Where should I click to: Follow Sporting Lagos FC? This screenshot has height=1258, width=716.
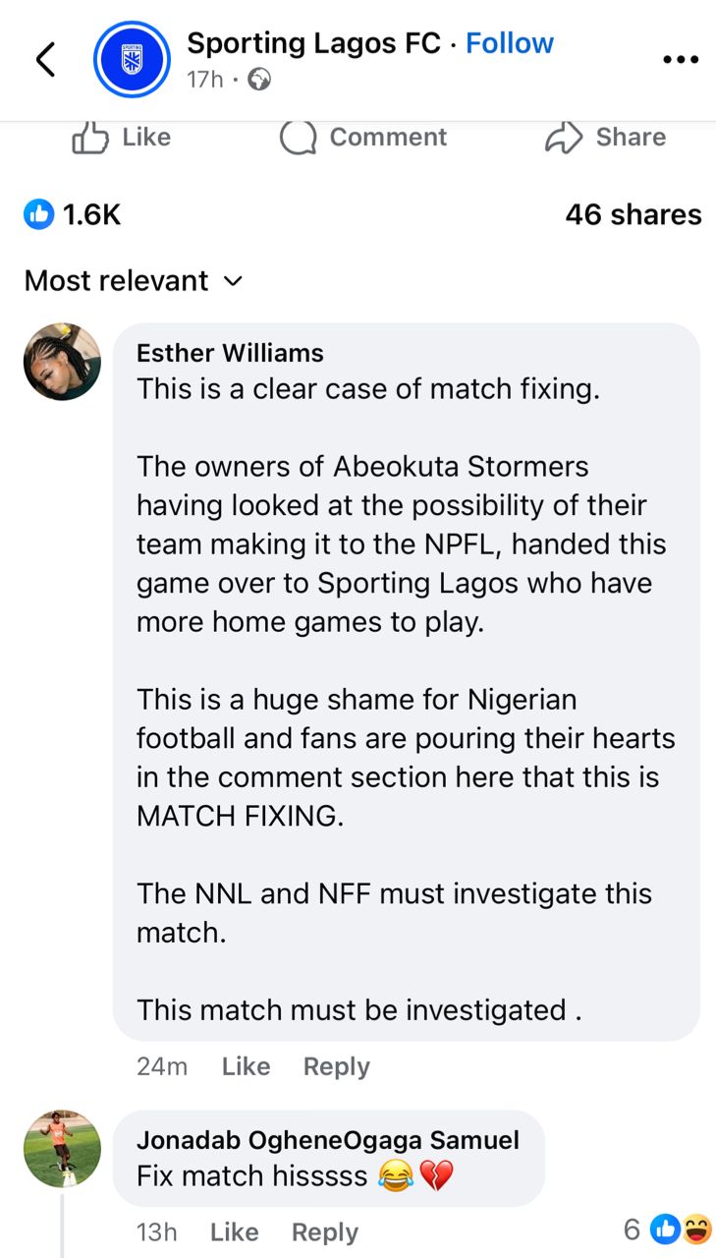point(509,43)
